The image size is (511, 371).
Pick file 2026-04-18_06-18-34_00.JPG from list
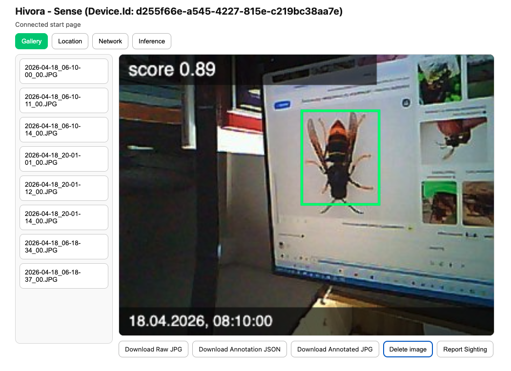[64, 247]
